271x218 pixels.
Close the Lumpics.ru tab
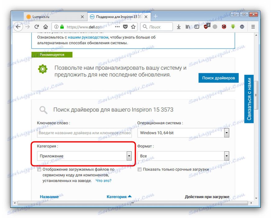click(x=82, y=17)
